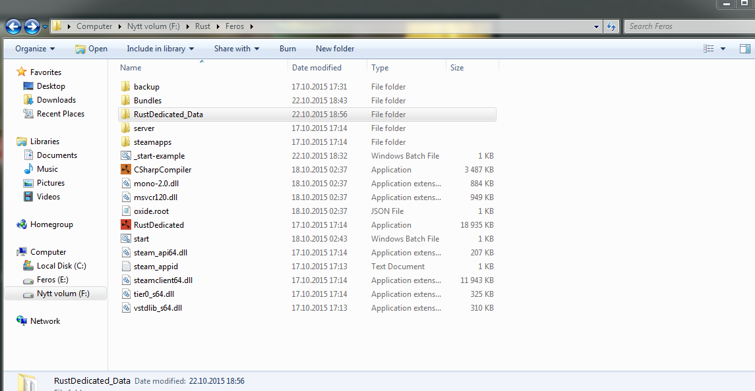
Task: Sort by Name column header
Action: click(x=131, y=68)
